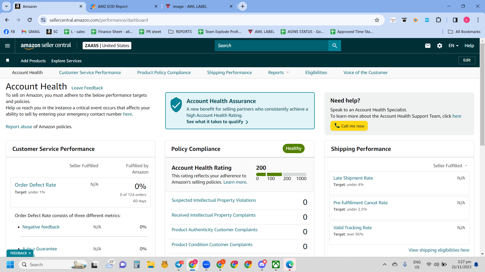This screenshot has width=485, height=272.
Task: Focus the Seller Central search field
Action: [x=272, y=46]
